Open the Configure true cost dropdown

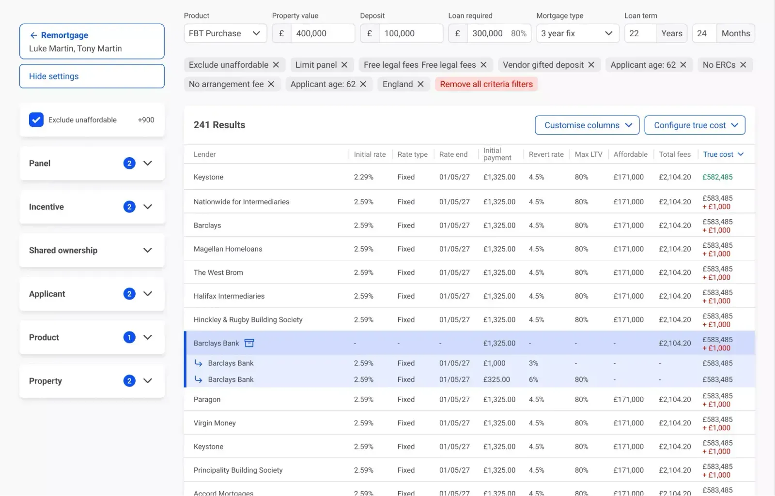695,125
